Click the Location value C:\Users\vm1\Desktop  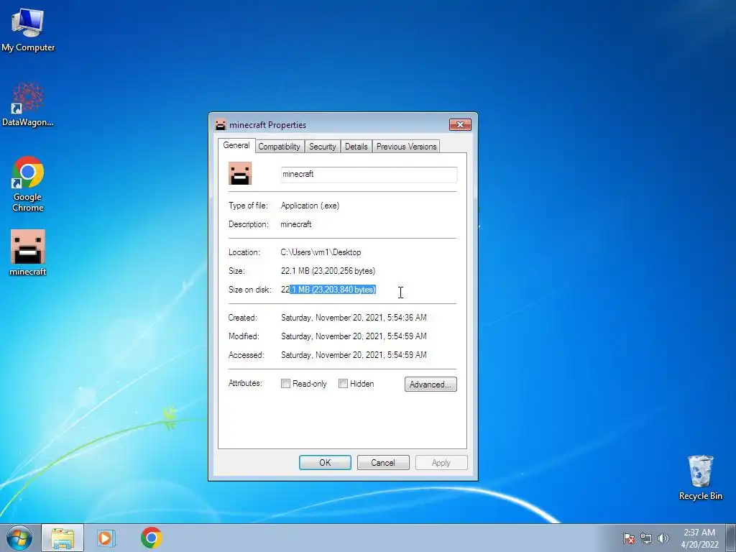[x=321, y=252]
